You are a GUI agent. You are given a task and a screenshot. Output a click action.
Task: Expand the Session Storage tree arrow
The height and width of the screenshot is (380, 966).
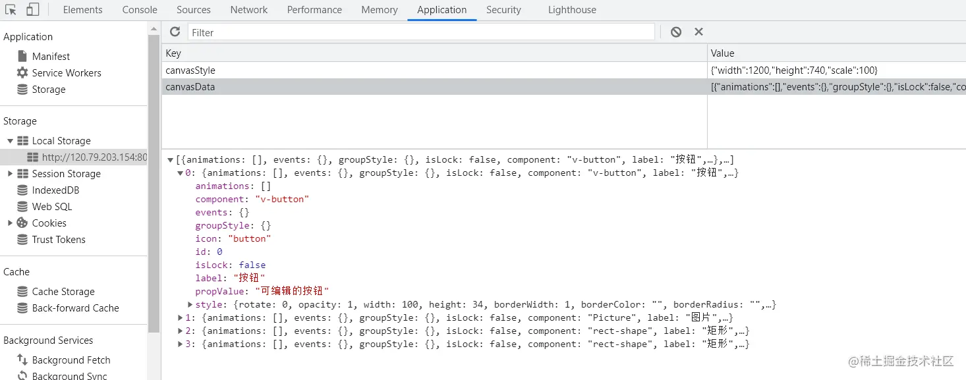pos(10,174)
